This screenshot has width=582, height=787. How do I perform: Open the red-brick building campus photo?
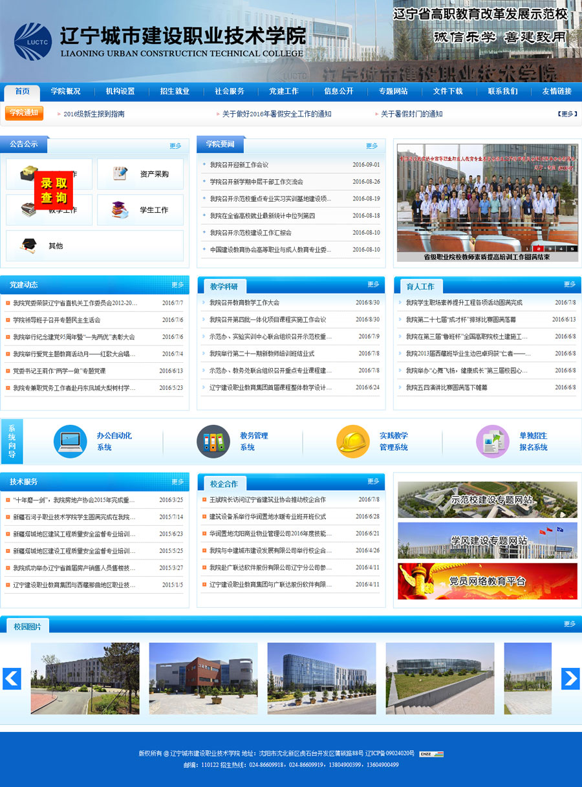pos(203,678)
